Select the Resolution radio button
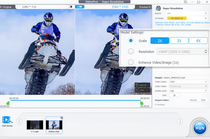 (x=131, y=52)
